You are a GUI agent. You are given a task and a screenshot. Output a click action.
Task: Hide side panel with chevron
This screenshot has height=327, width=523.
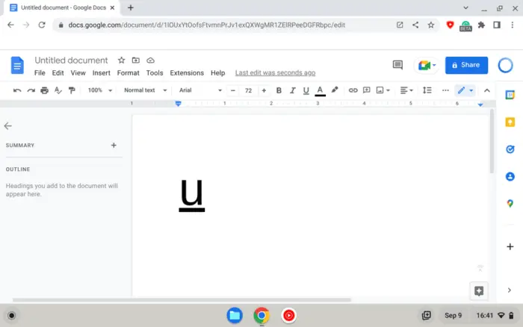(x=510, y=290)
